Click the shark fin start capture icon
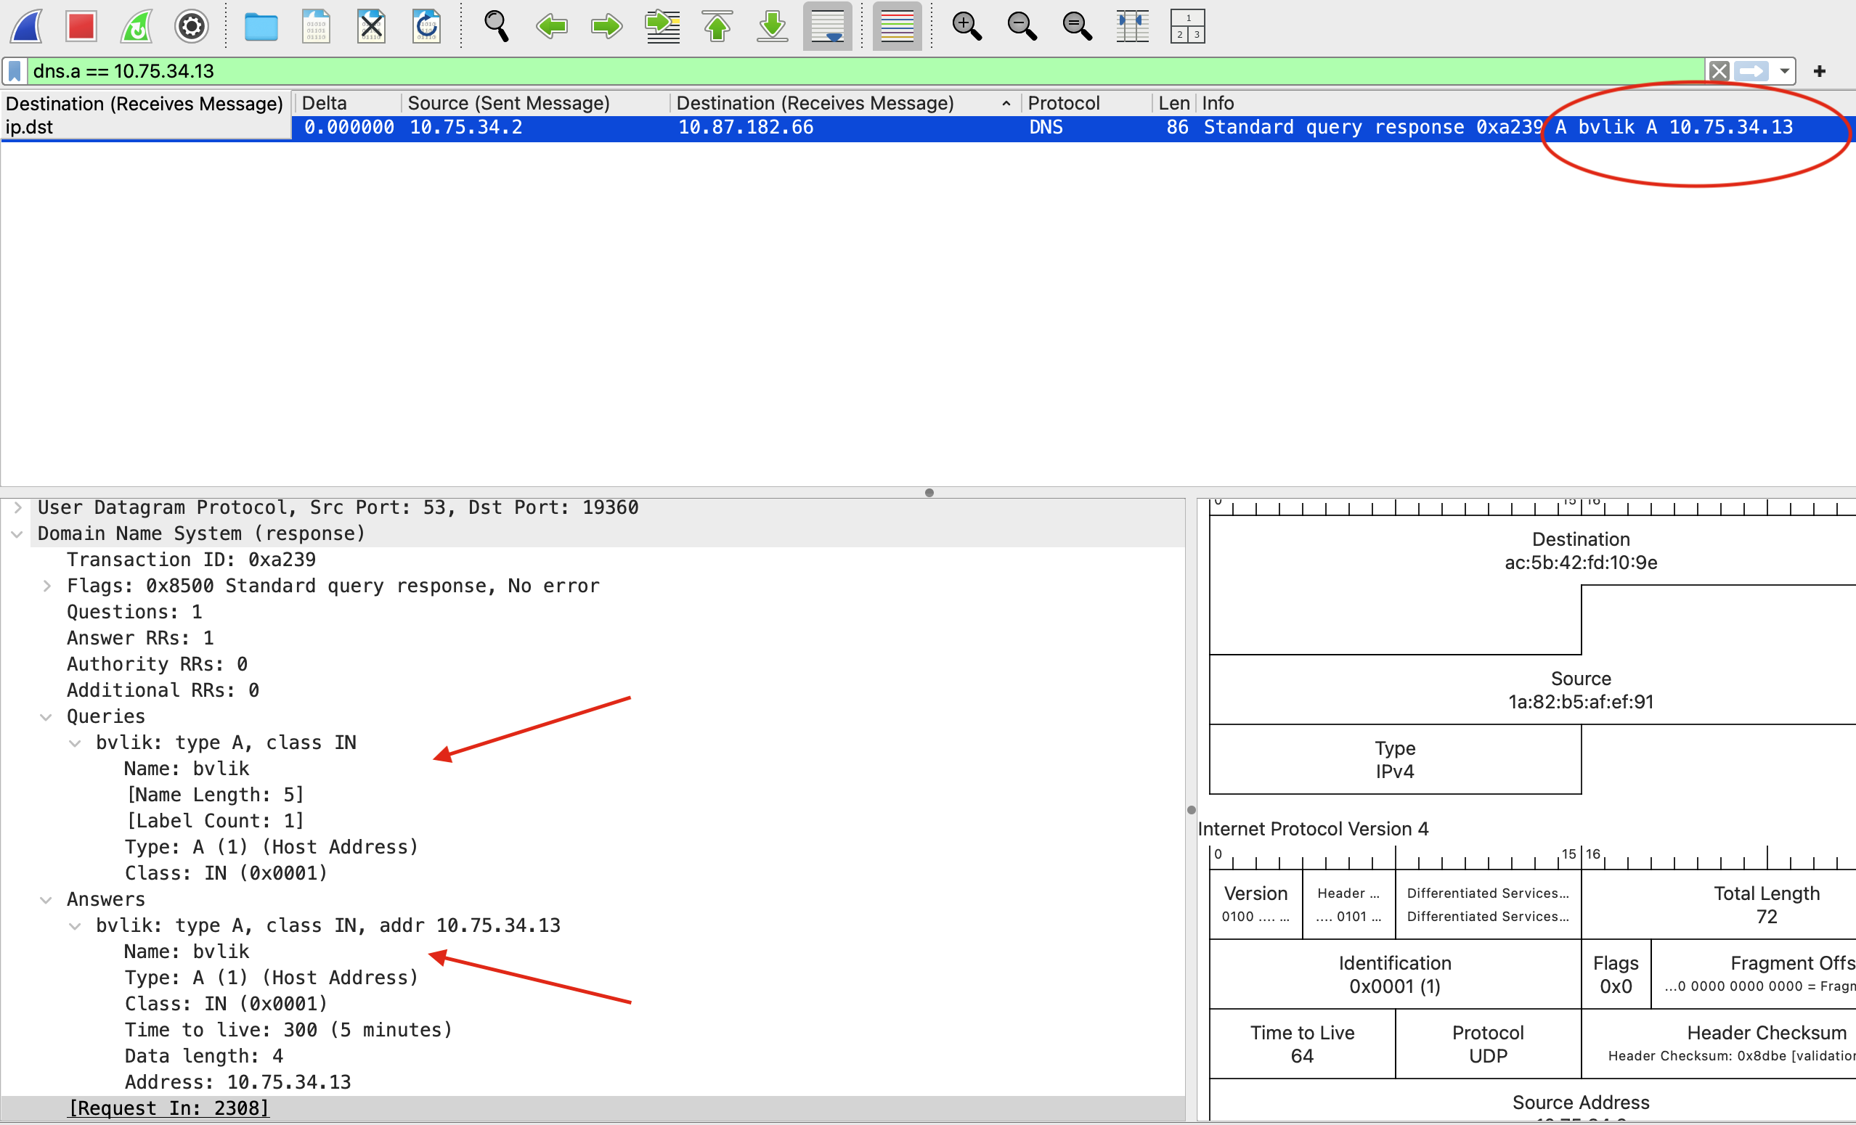 (x=27, y=26)
